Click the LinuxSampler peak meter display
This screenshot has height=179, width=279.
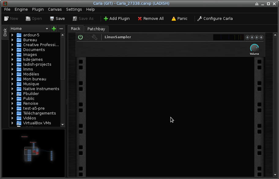[229, 37]
